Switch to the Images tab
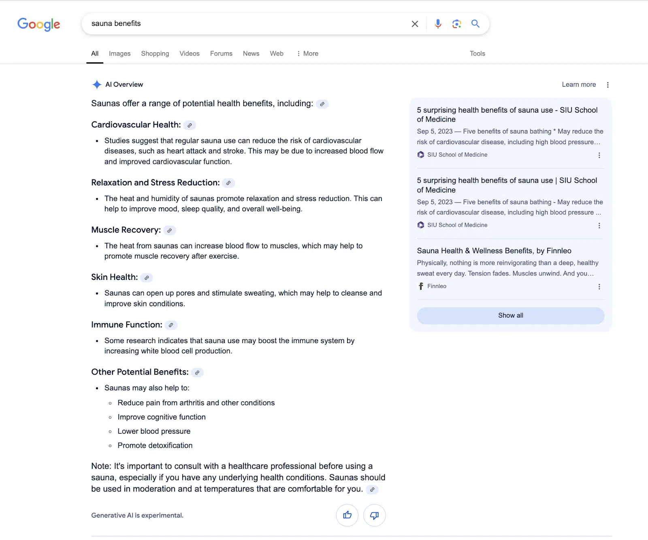Image resolution: width=648 pixels, height=540 pixels. pos(119,53)
